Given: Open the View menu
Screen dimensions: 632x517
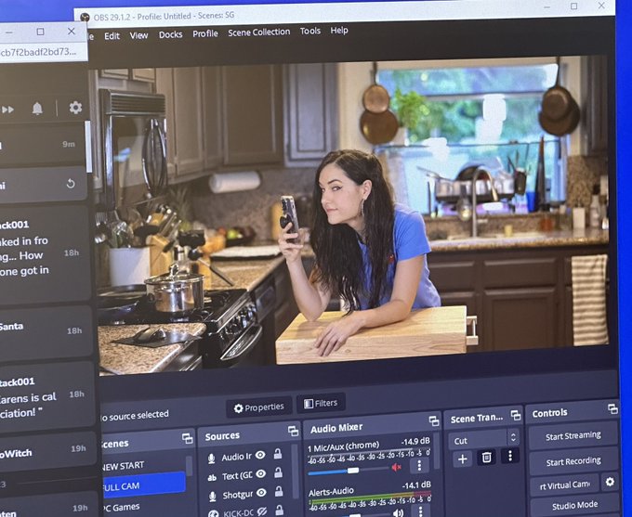Looking at the screenshot, I should coord(138,35).
